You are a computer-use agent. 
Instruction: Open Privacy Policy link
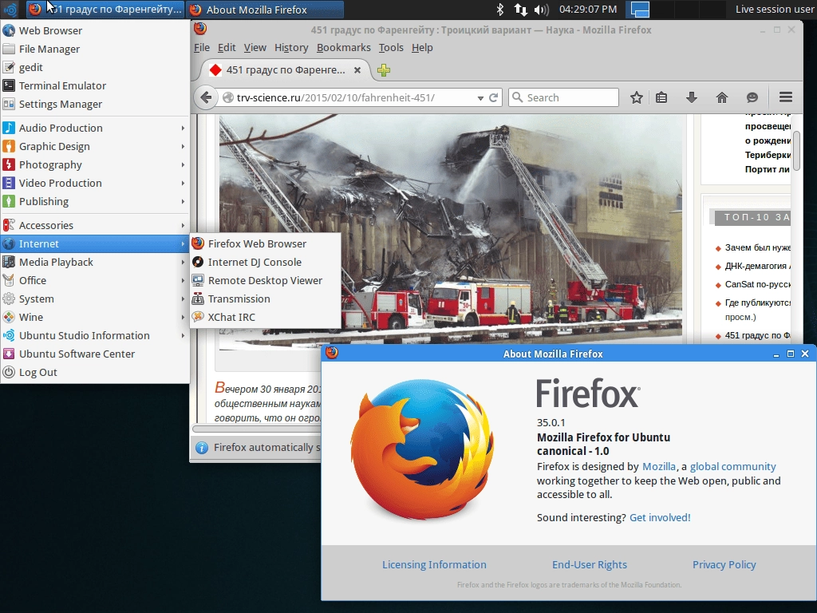(x=724, y=564)
